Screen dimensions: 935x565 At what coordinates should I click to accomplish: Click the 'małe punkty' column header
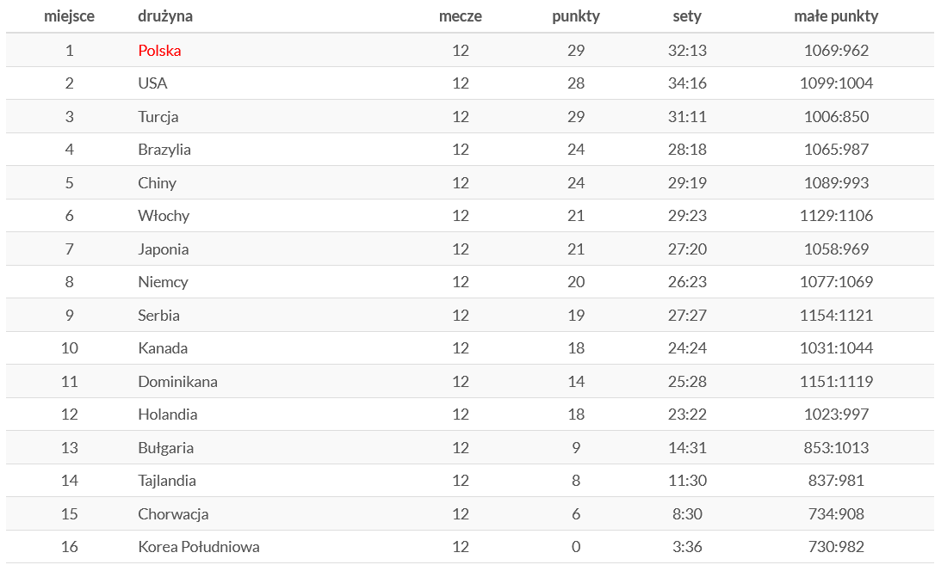click(836, 16)
